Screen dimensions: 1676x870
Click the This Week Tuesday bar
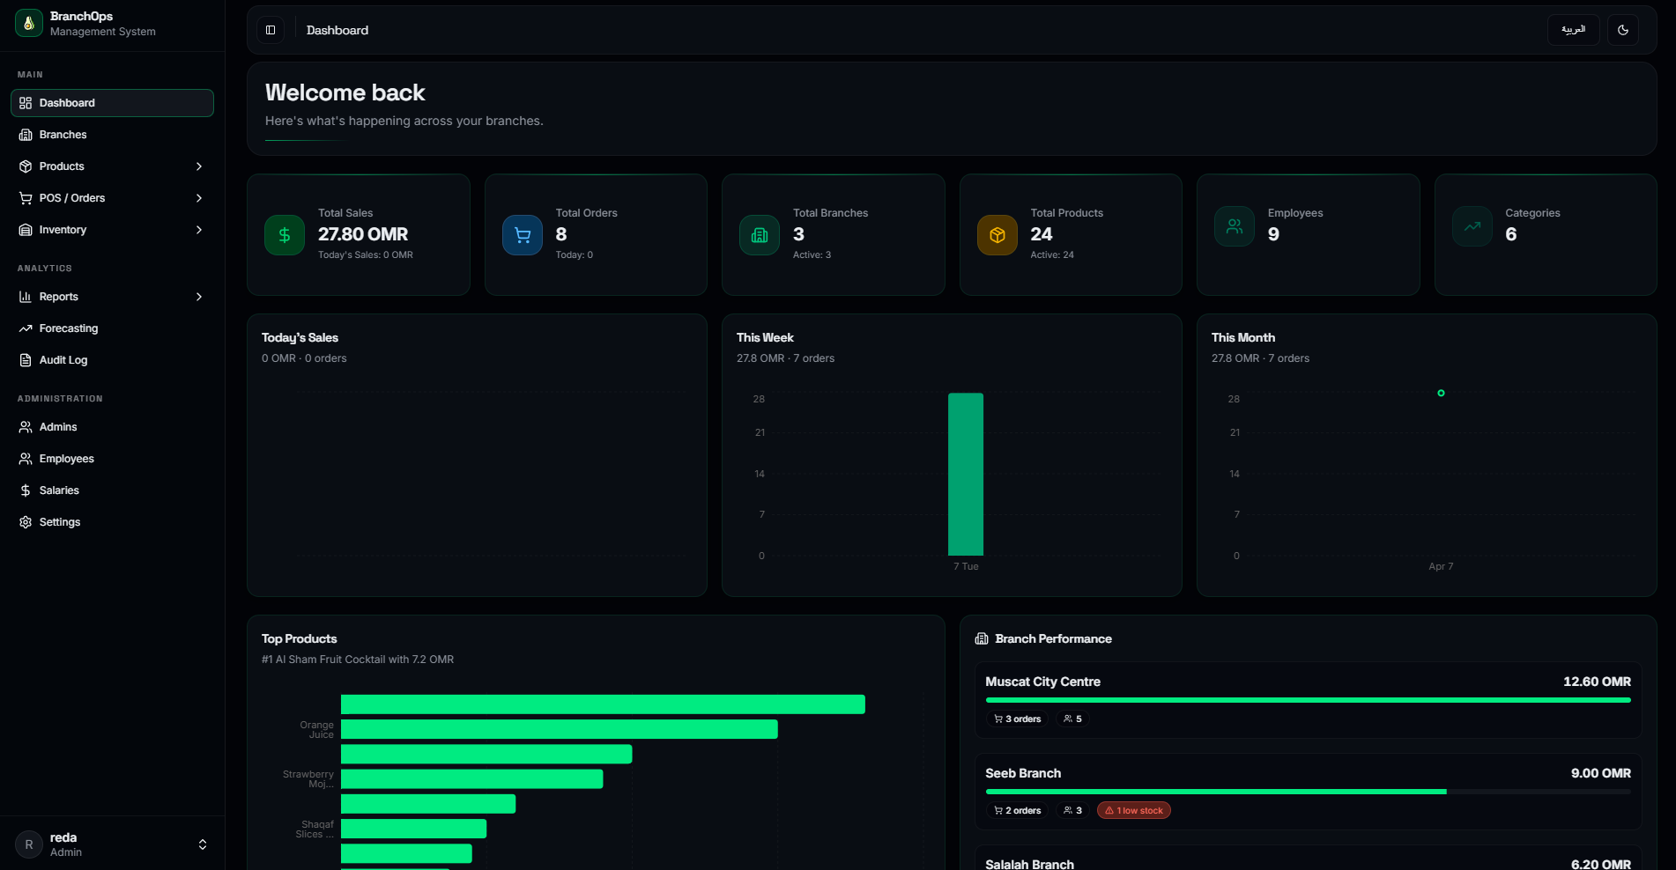[966, 475]
